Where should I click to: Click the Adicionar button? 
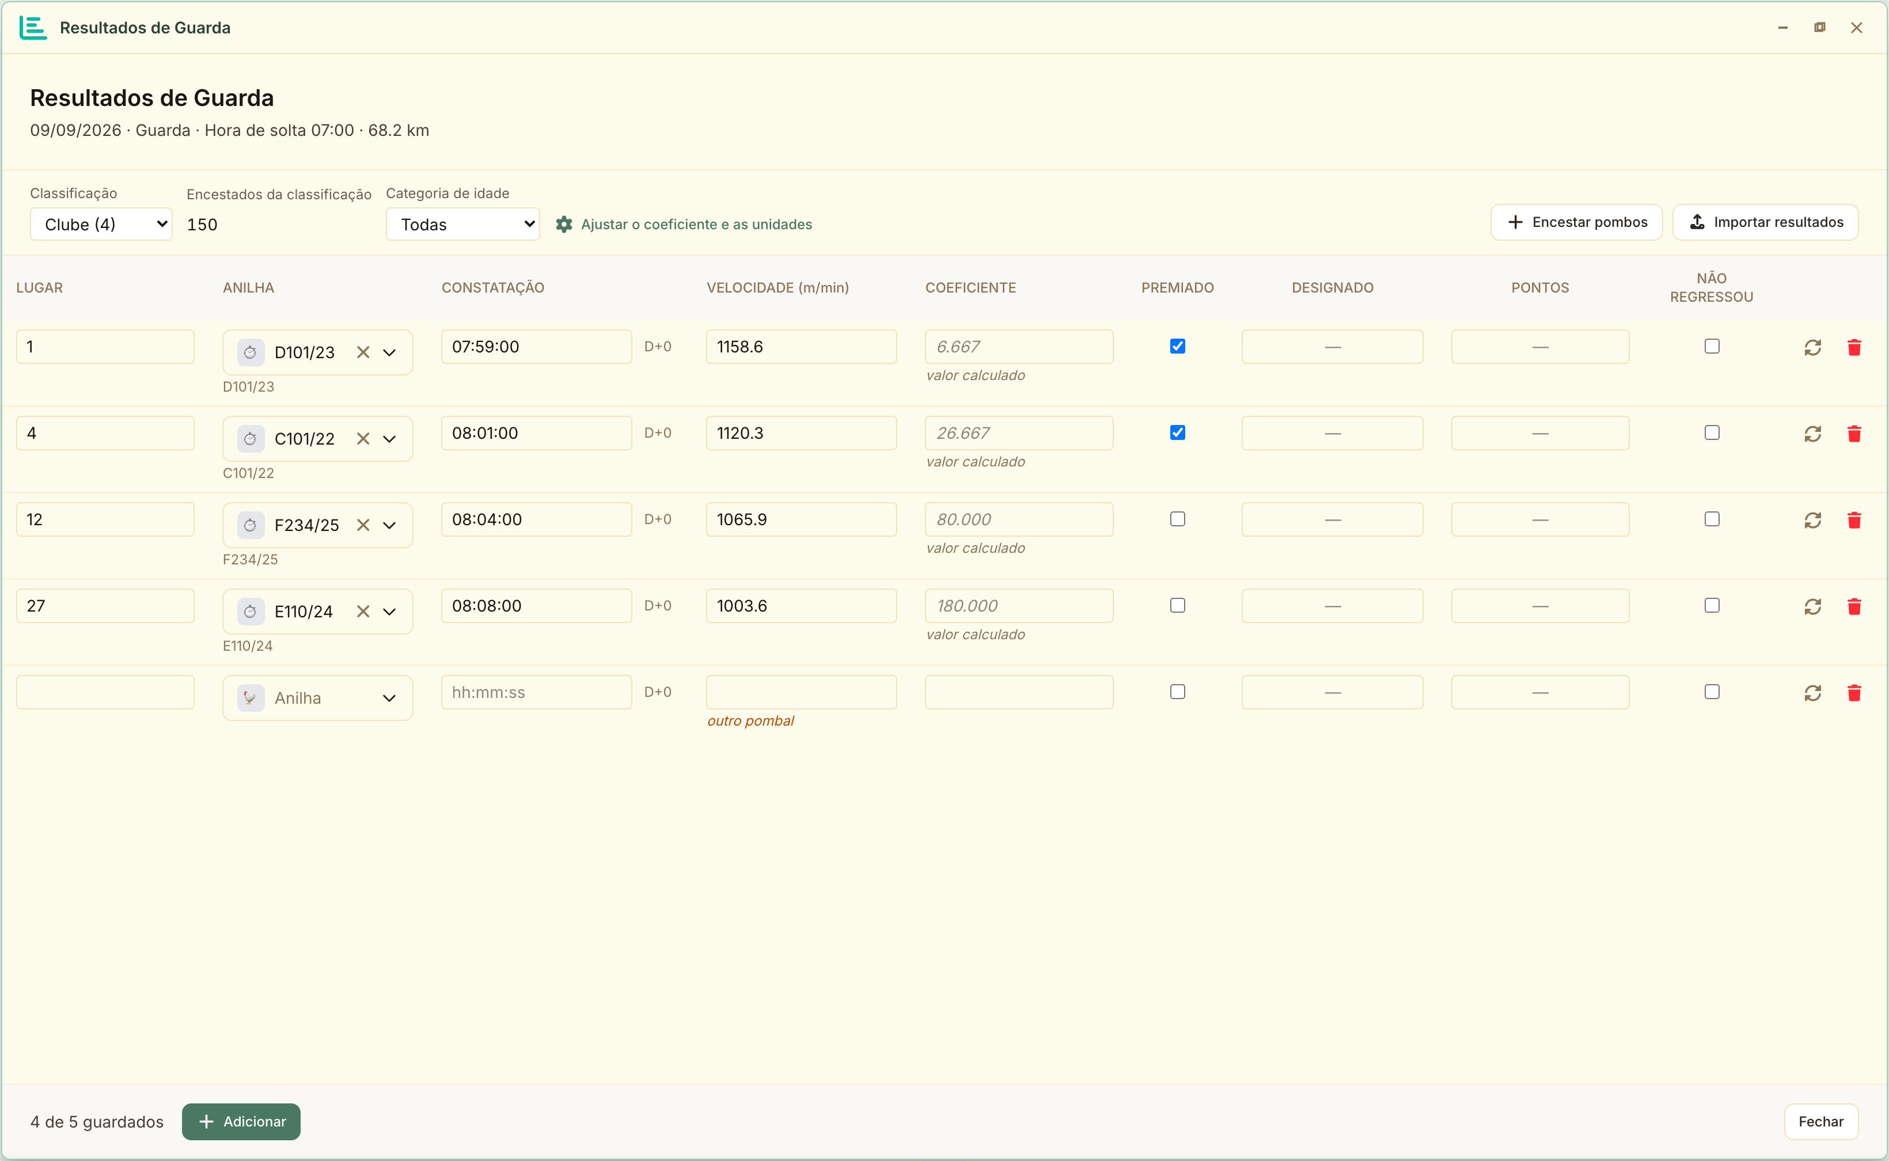coord(241,1122)
